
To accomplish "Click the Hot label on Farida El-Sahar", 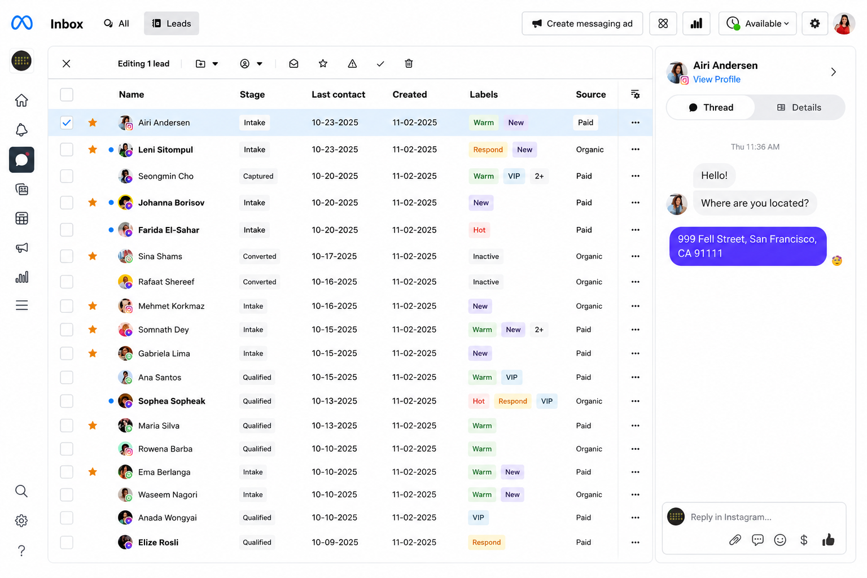I will [x=479, y=230].
